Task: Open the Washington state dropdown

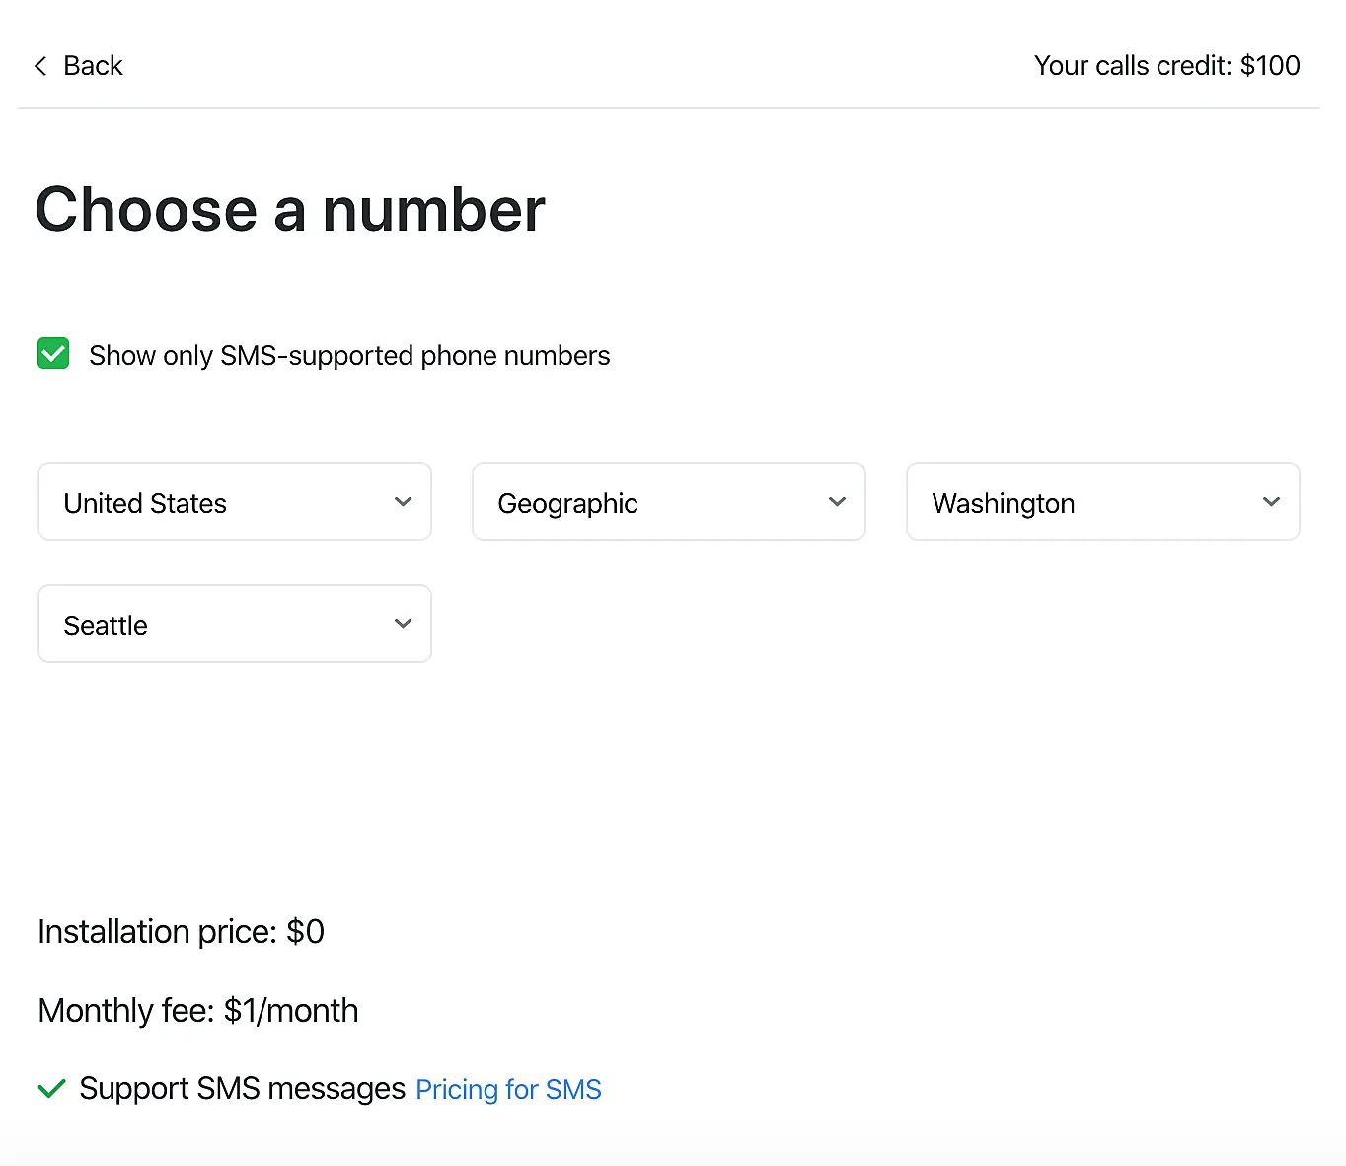Action: [1102, 502]
